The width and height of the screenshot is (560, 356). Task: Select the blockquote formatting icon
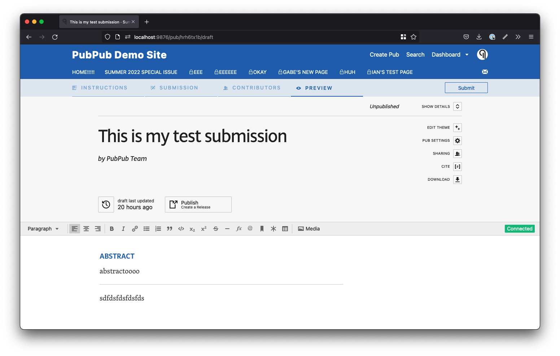pos(169,228)
